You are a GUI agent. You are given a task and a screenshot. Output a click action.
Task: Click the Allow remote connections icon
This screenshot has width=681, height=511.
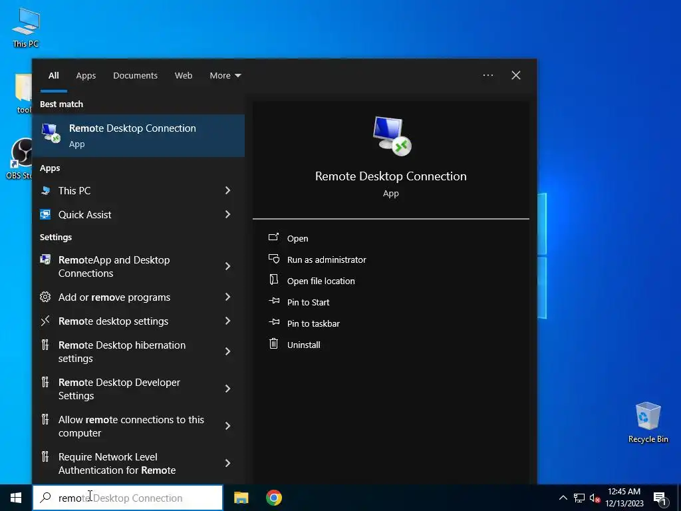pos(45,419)
